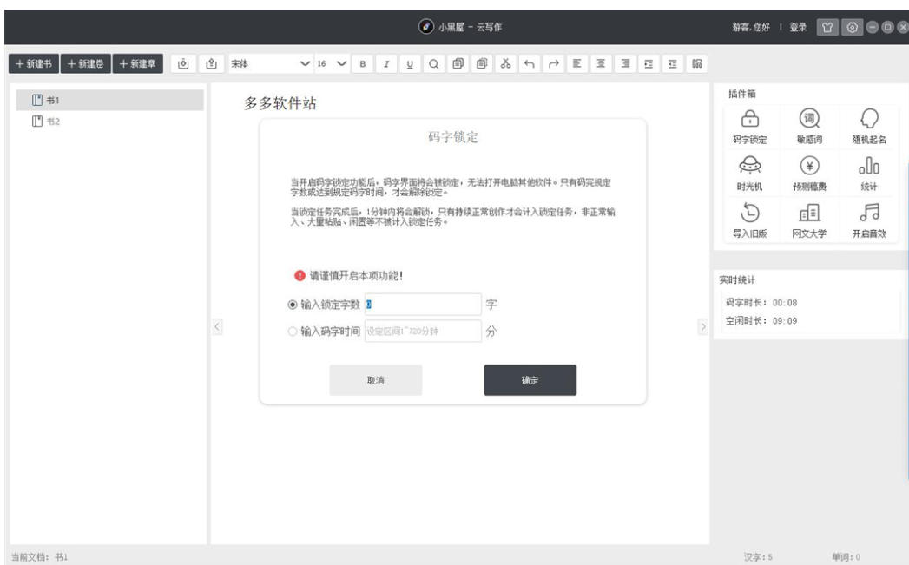
Task: Confirm lock settings with 确定 button
Action: pyautogui.click(x=530, y=381)
